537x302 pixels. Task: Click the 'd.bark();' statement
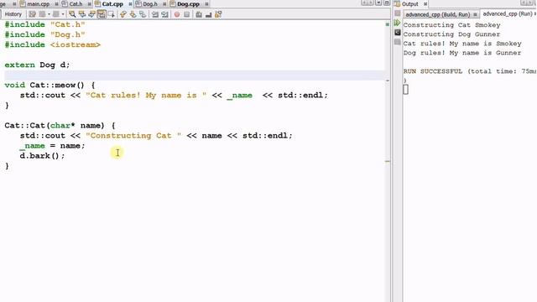[42, 156]
